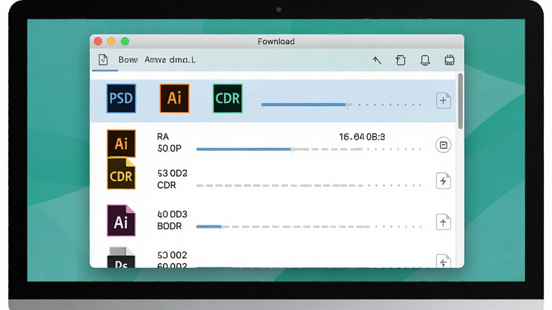This screenshot has width=552, height=310.
Task: Click the "53 0D2" text
Action: (x=172, y=173)
